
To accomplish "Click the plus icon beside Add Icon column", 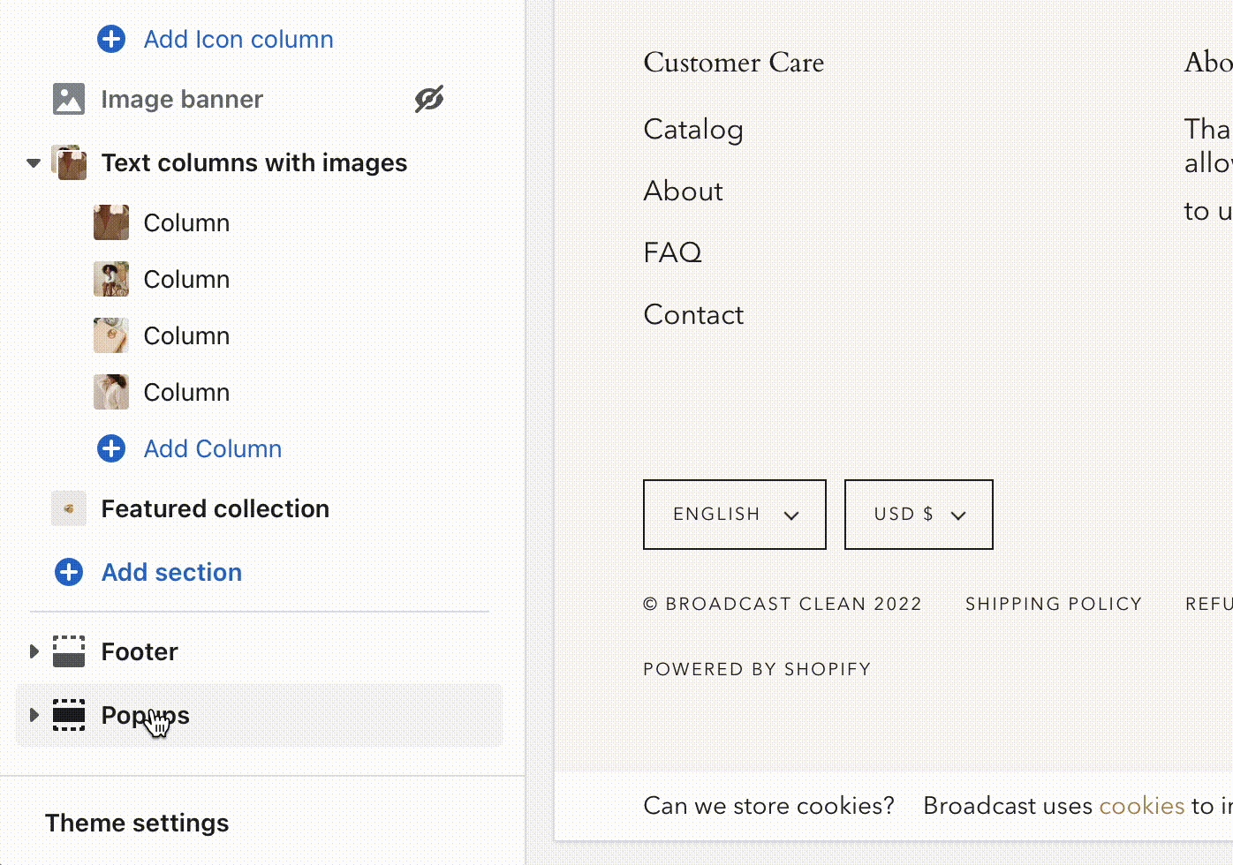I will (111, 40).
